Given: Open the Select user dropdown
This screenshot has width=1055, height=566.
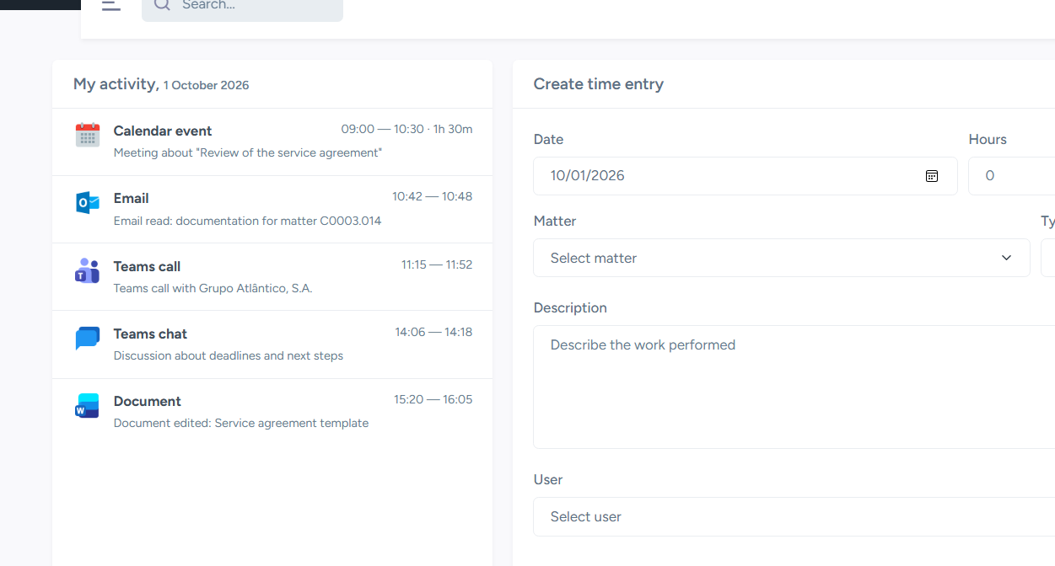Looking at the screenshot, I should [x=794, y=516].
